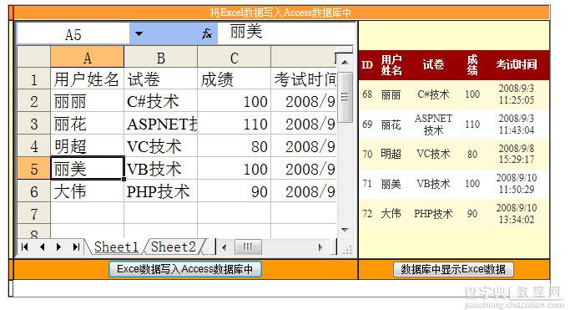Screen dimensions: 575x310
Task: Select cell 丽花 in spreadsheet
Action: tap(88, 124)
